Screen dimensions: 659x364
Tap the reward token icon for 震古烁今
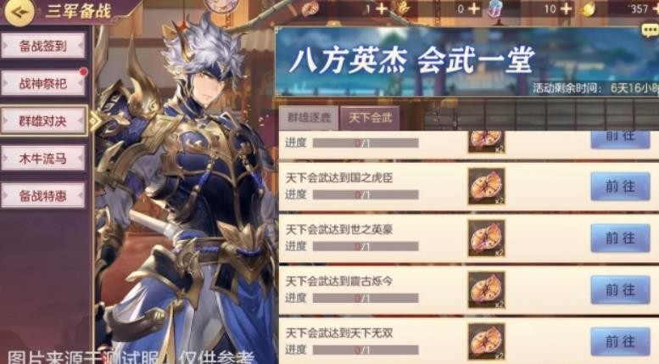486,290
